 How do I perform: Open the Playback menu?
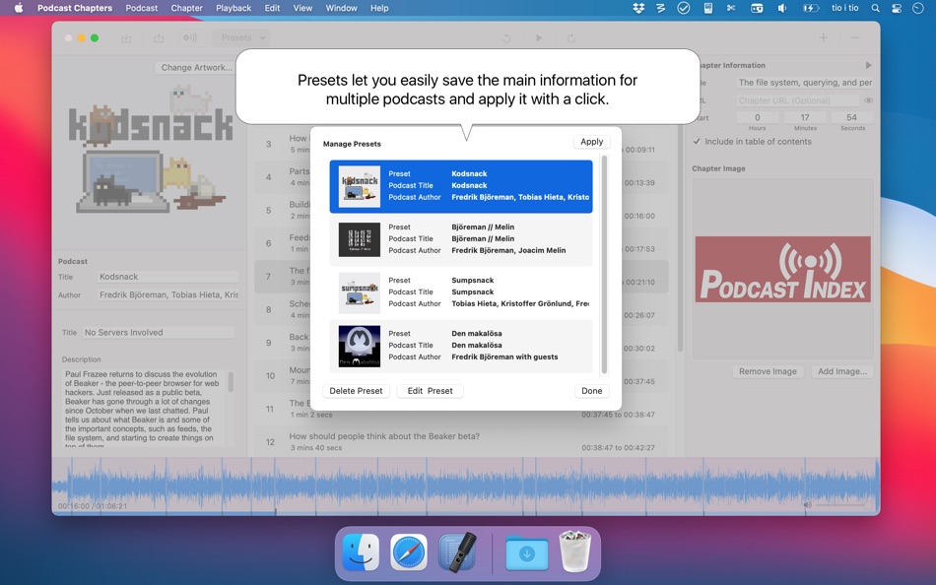(x=234, y=8)
